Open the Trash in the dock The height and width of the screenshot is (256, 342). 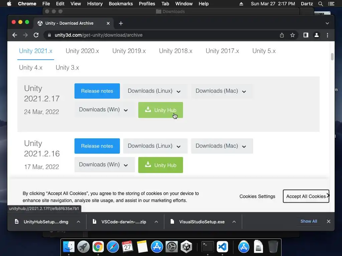pos(273,247)
